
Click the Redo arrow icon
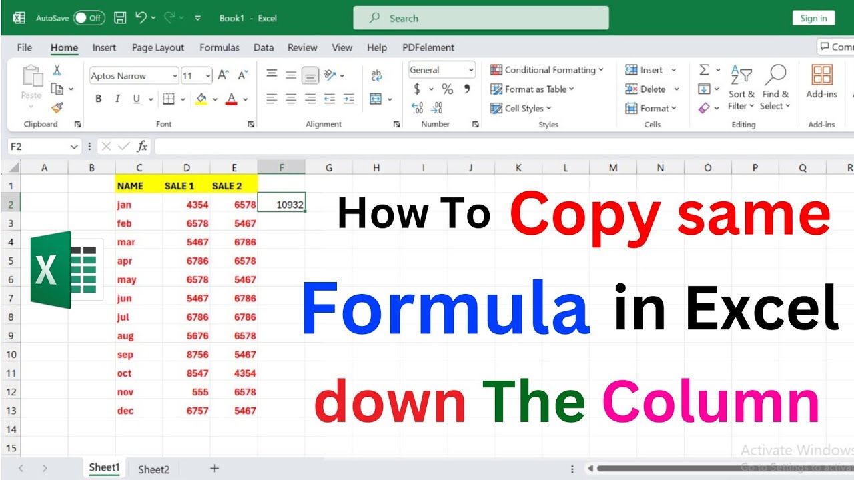pyautogui.click(x=169, y=18)
